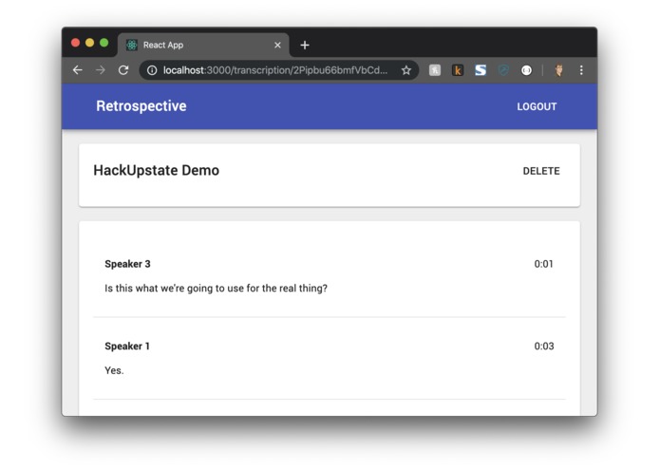Click the browser forward arrow
Image resolution: width=660 pixels, height=469 pixels.
100,70
